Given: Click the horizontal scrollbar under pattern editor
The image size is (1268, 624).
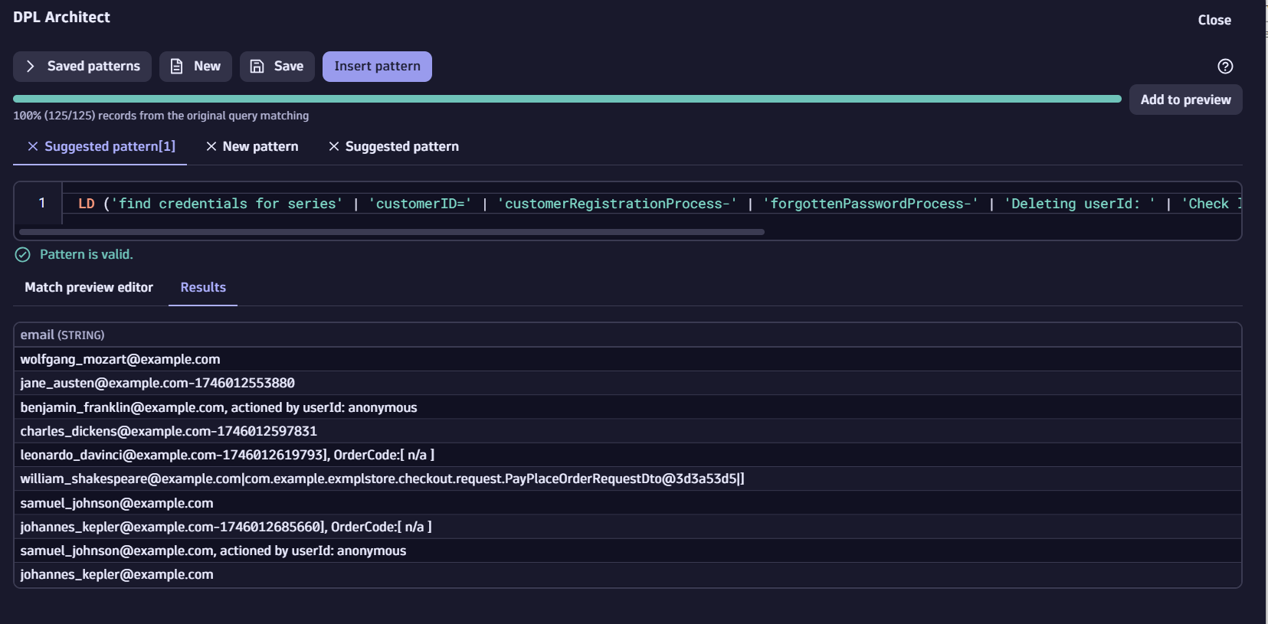Looking at the screenshot, I should pyautogui.click(x=391, y=231).
